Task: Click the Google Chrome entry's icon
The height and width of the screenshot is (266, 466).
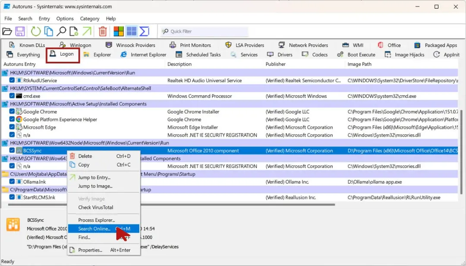Action: tap(19, 111)
